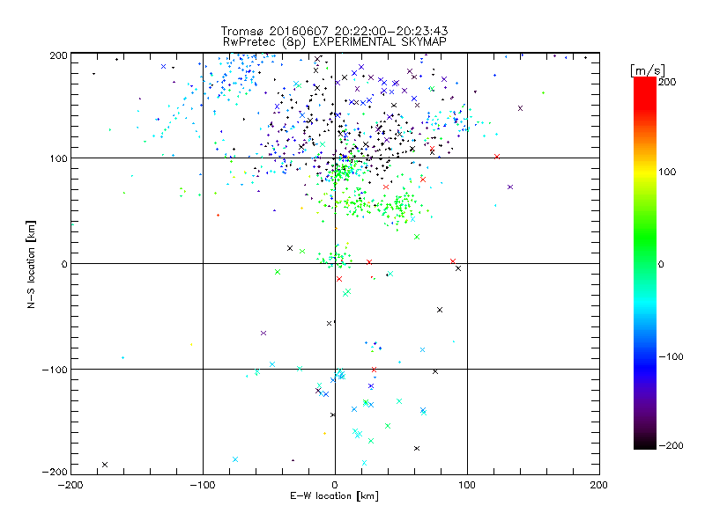Click the y-axis tick label '200'
The image size is (705, 528).
coord(59,55)
